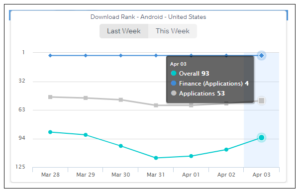Screen dimensions: 300x193
Task: Click the Finance blue diamond on Mar 31
Action: tap(156, 56)
